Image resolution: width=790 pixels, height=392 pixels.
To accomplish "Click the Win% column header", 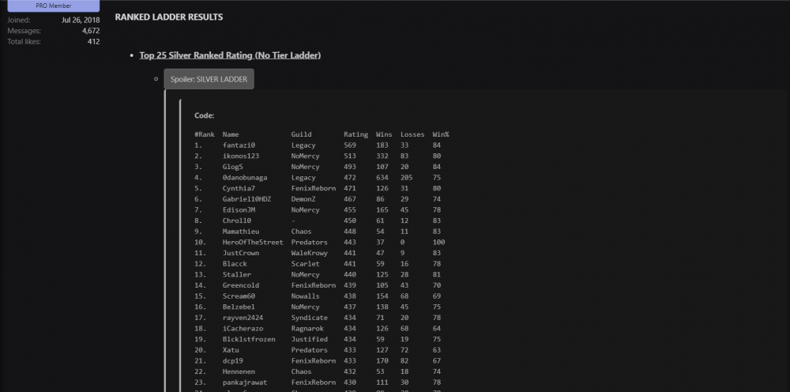I will pyautogui.click(x=440, y=134).
